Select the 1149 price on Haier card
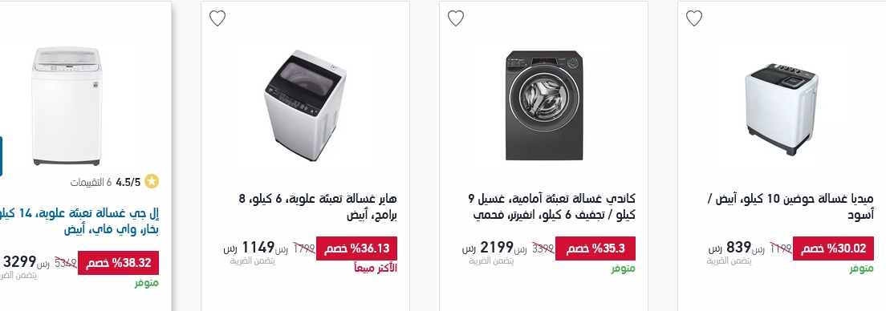 [x=258, y=247]
